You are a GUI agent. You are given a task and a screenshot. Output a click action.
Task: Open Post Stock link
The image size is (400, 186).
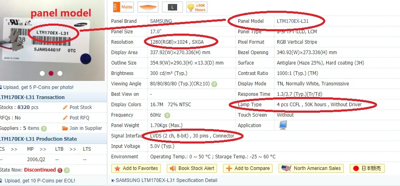point(81,107)
